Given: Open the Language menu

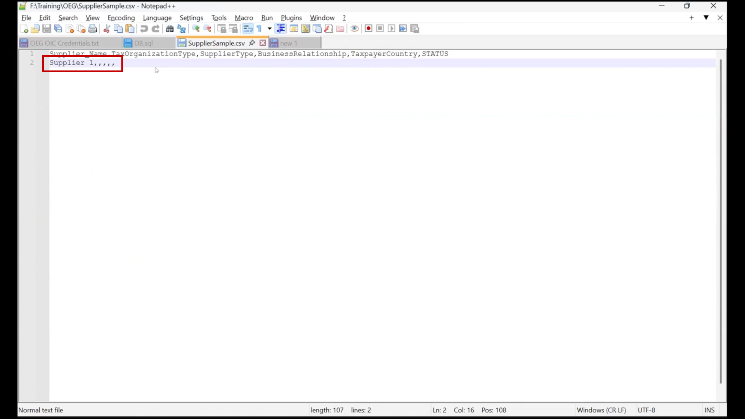Looking at the screenshot, I should pyautogui.click(x=157, y=18).
